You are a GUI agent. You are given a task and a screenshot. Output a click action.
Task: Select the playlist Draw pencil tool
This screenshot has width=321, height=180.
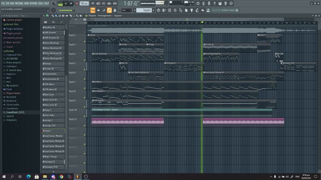(x=53, y=15)
